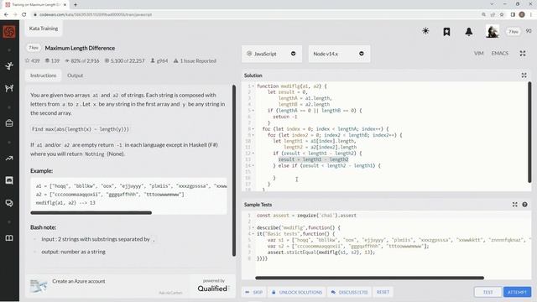The height and width of the screenshot is (302, 537).
Task: Click the Sample Tests horizontal scrollbar
Action: (369, 278)
